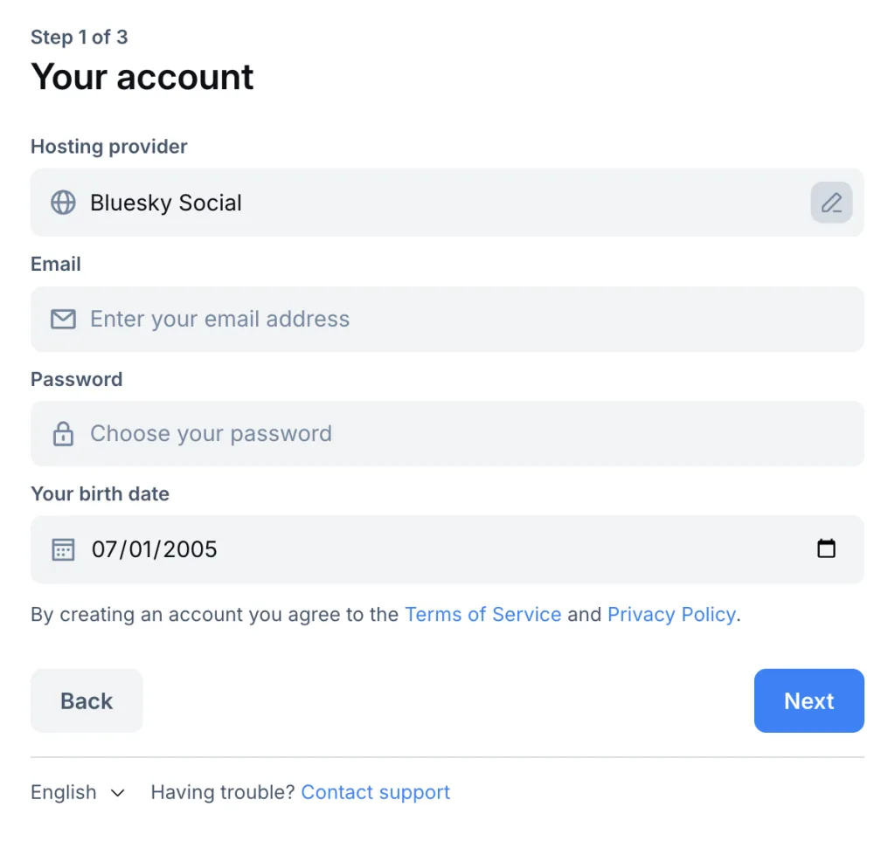This screenshot has height=848, width=895.
Task: Open the Terms of Service link
Action: tap(483, 615)
